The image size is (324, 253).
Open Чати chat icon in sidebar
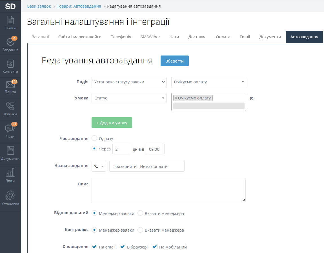(10, 131)
